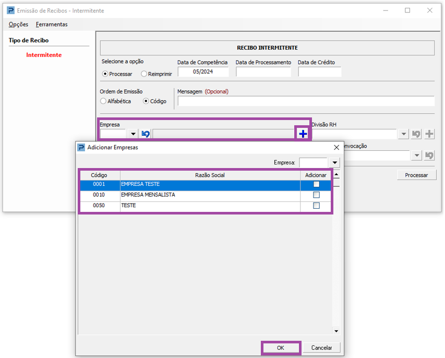Click the undo icon in the Convocação row
Image resolution: width=445 pixels, height=358 pixels.
tap(429, 156)
